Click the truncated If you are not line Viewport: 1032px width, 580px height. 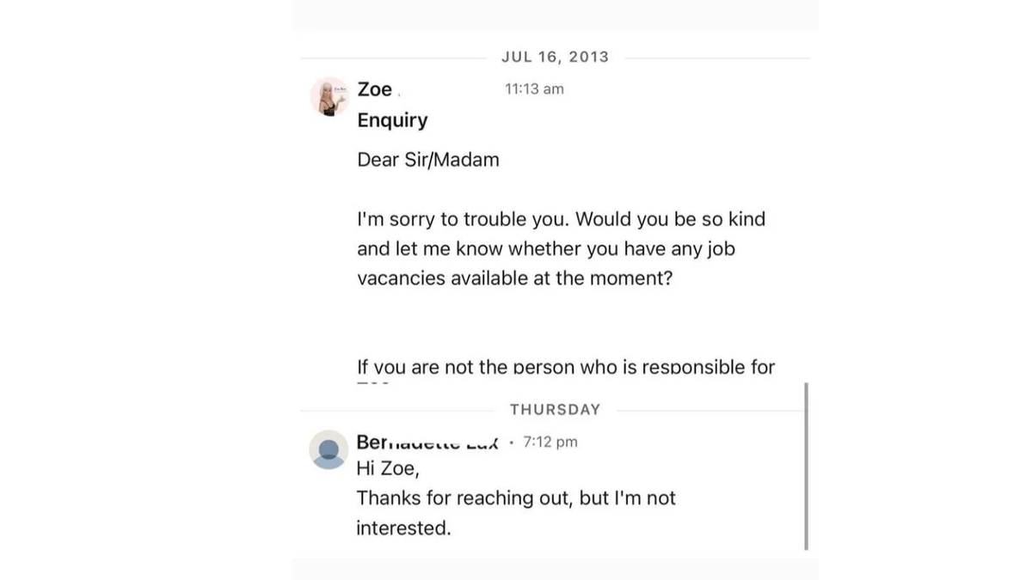(565, 367)
